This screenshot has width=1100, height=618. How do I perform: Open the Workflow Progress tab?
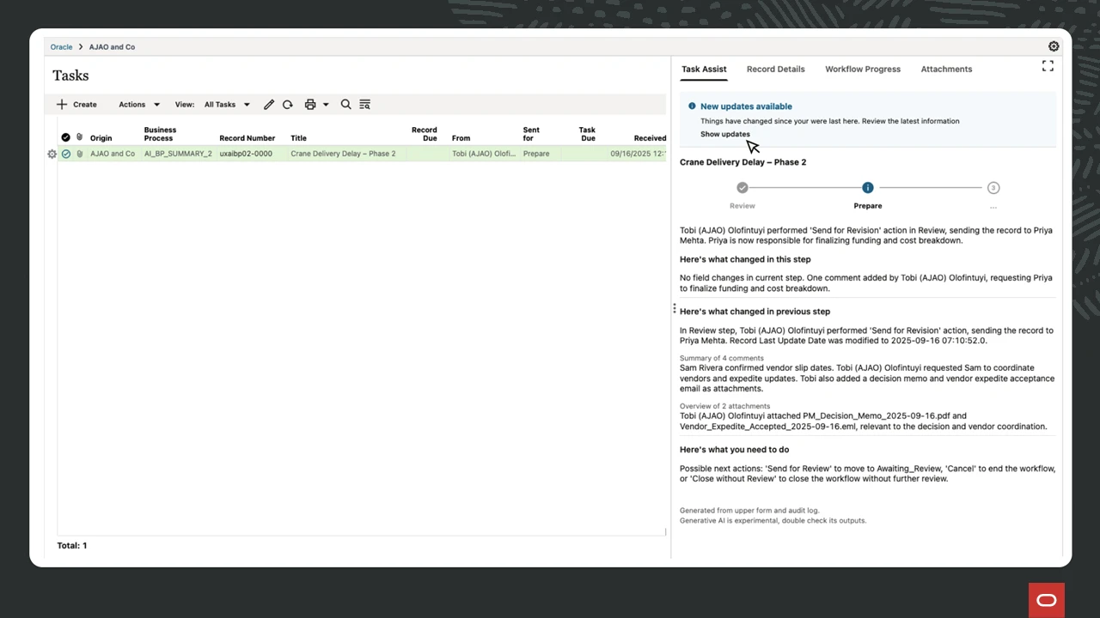click(x=863, y=69)
